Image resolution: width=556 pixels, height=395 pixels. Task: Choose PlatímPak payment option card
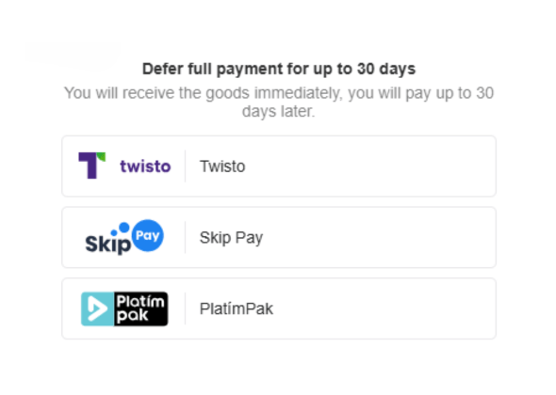[x=279, y=308]
